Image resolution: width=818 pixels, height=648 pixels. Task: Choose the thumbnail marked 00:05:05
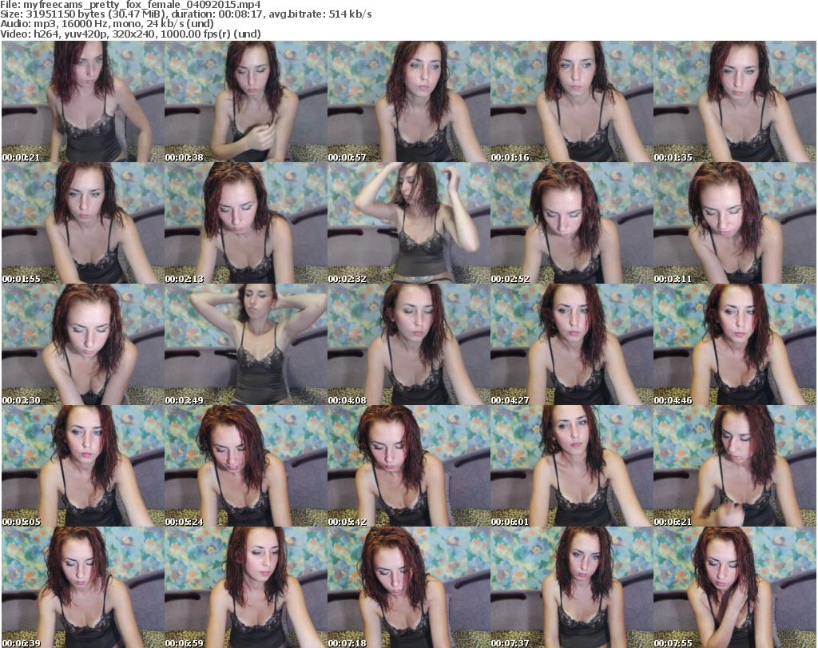pos(82,466)
